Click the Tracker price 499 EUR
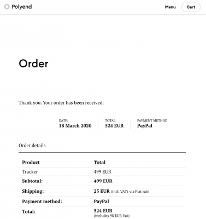 pyautogui.click(x=102, y=172)
